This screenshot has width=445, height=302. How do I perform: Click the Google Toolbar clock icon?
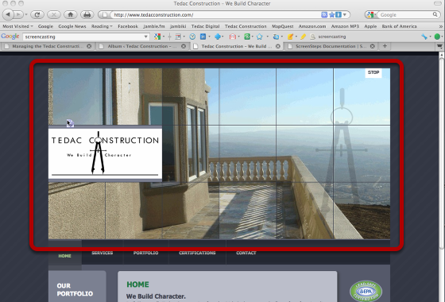point(192,37)
